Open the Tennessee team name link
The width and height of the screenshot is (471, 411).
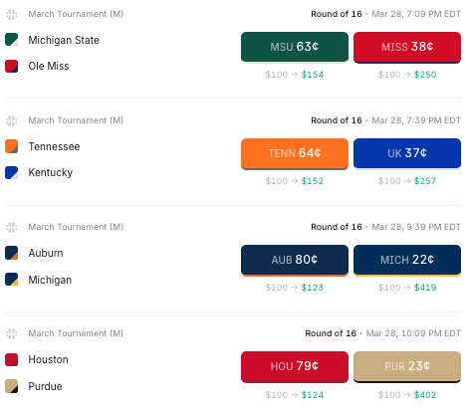pos(54,146)
